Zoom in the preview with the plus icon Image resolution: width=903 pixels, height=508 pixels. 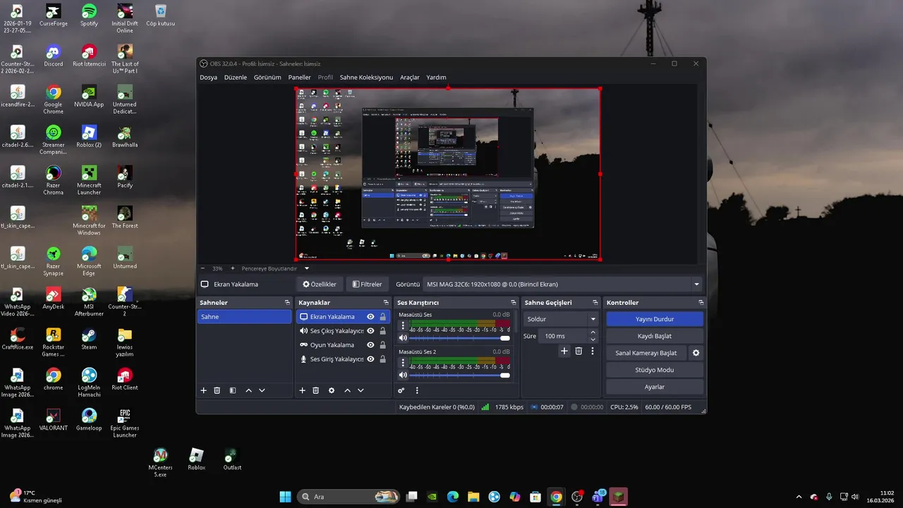coord(233,268)
